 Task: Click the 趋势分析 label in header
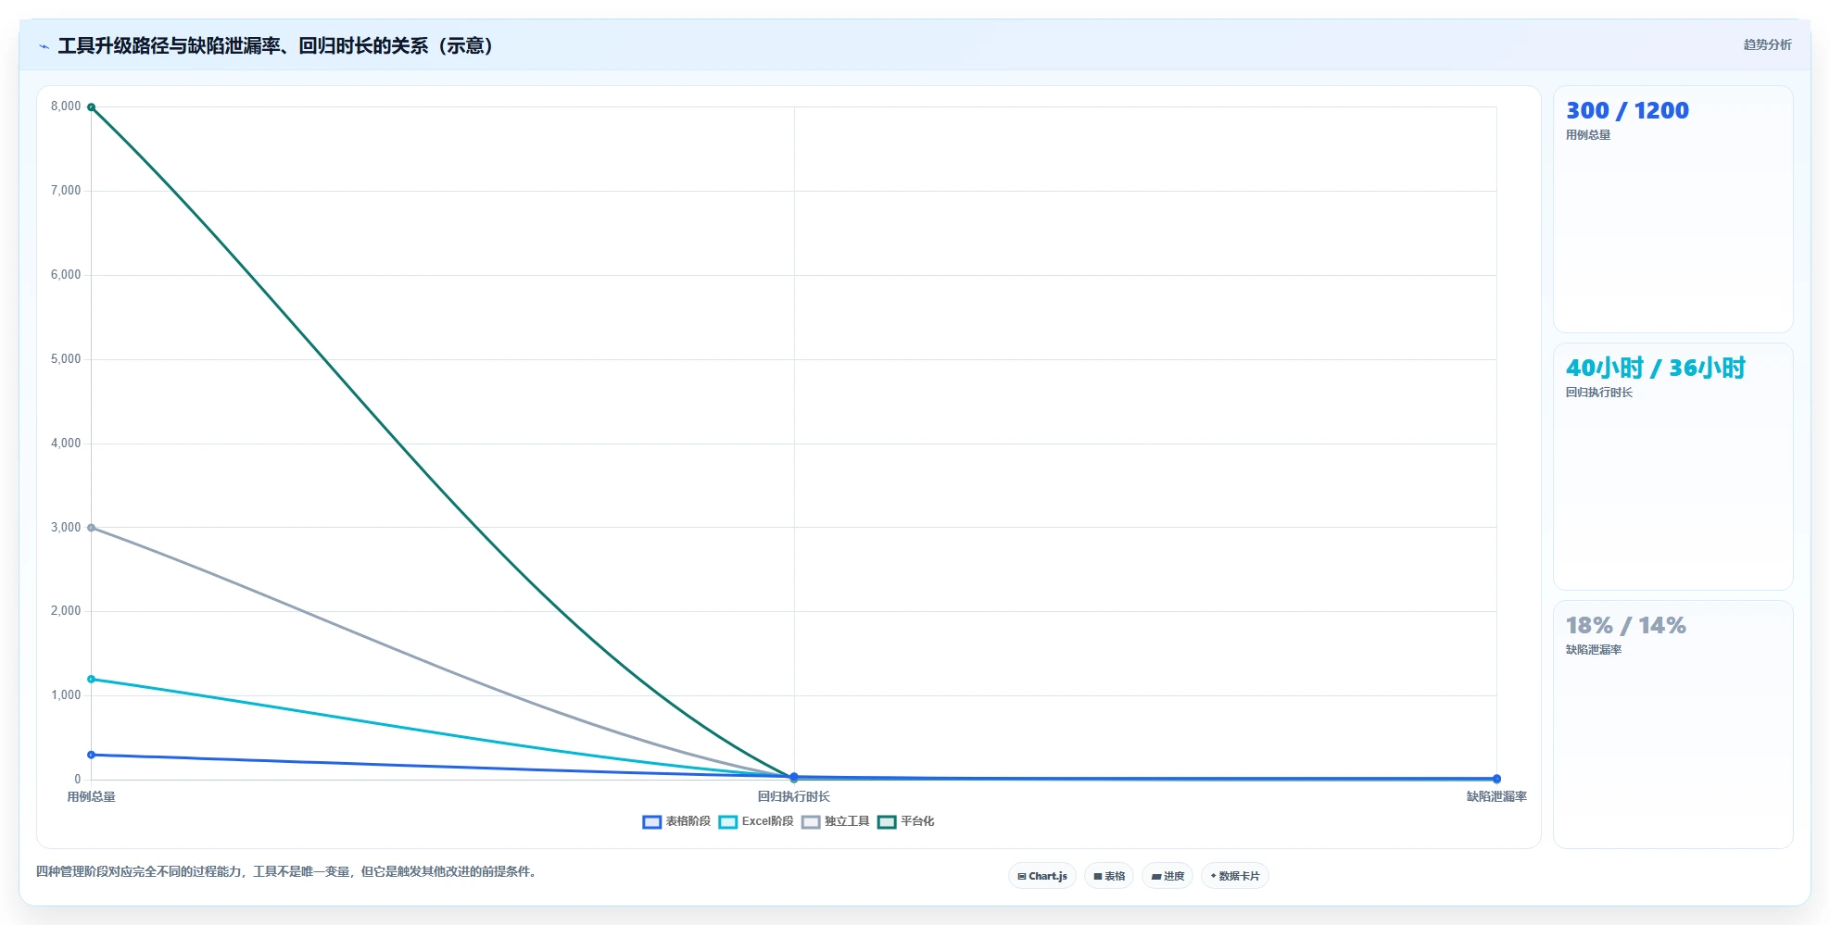(x=1767, y=44)
